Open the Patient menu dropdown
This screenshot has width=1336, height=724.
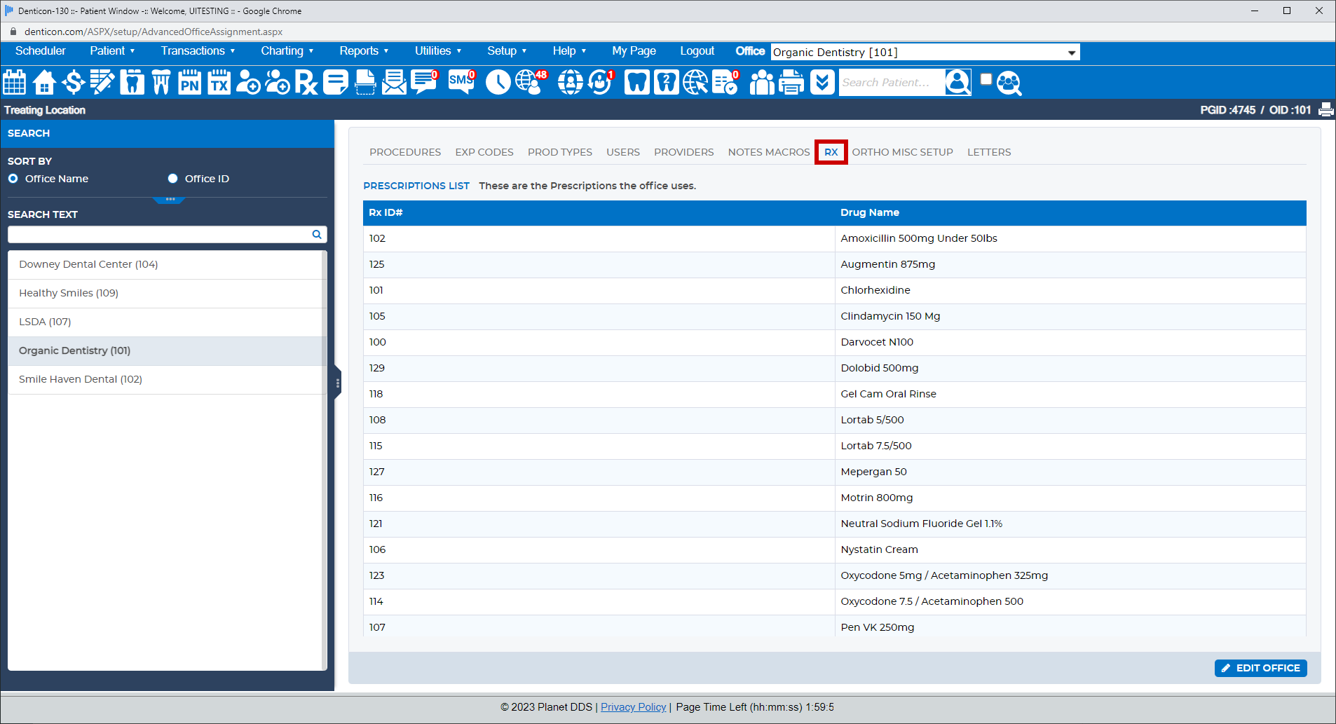[x=112, y=51]
